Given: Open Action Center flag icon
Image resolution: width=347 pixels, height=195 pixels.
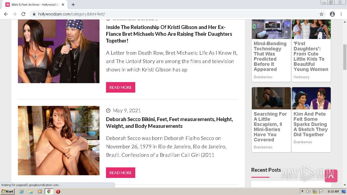Looking at the screenshot, I should tap(321, 191).
